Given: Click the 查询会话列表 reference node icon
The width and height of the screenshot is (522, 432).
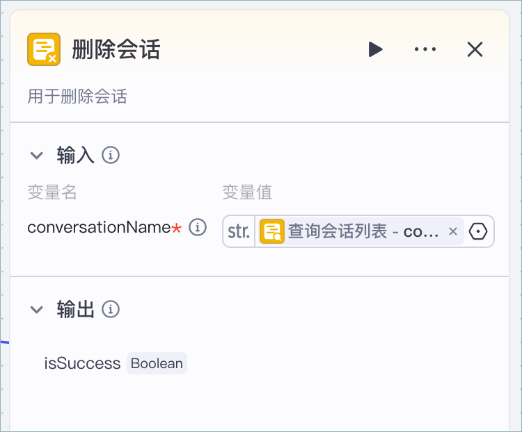Looking at the screenshot, I should (272, 231).
